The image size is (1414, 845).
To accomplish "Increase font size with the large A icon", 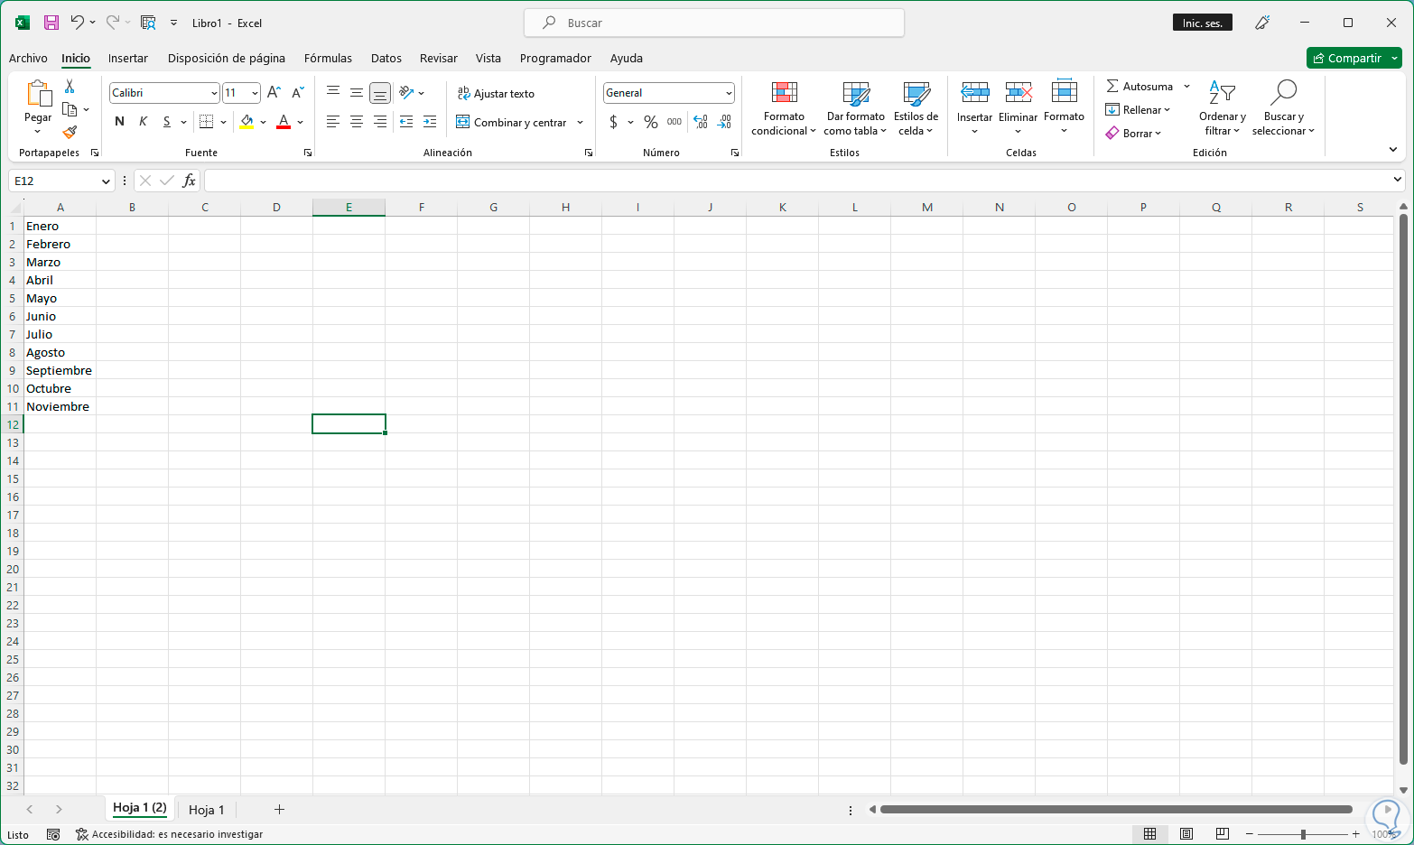I will (x=274, y=93).
